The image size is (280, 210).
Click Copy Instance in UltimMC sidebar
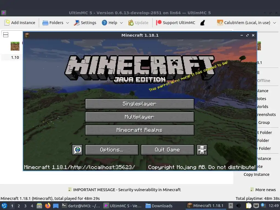[256, 174]
